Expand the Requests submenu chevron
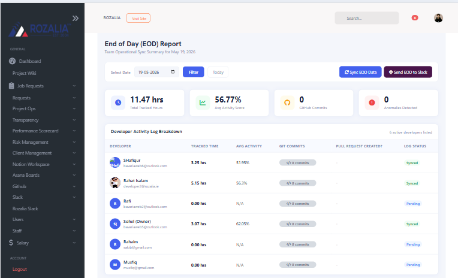This screenshot has width=458, height=278. pyautogui.click(x=74, y=98)
